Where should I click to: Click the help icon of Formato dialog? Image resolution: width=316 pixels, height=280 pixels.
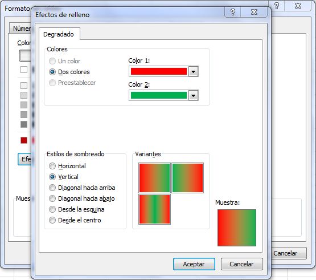pyautogui.click(x=277, y=6)
